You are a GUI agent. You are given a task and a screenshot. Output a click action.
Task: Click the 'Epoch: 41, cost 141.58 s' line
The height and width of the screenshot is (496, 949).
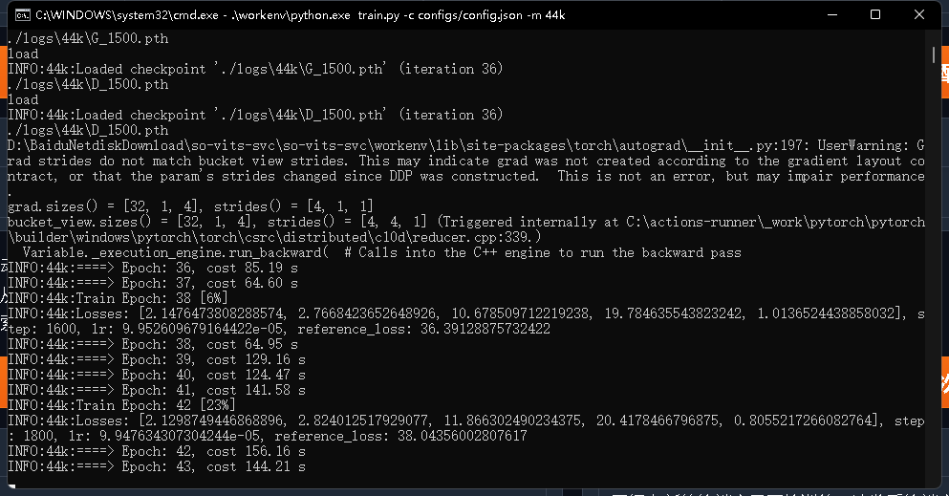(x=157, y=390)
